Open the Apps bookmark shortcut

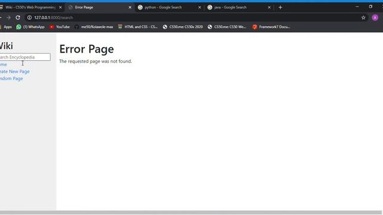coord(6,27)
